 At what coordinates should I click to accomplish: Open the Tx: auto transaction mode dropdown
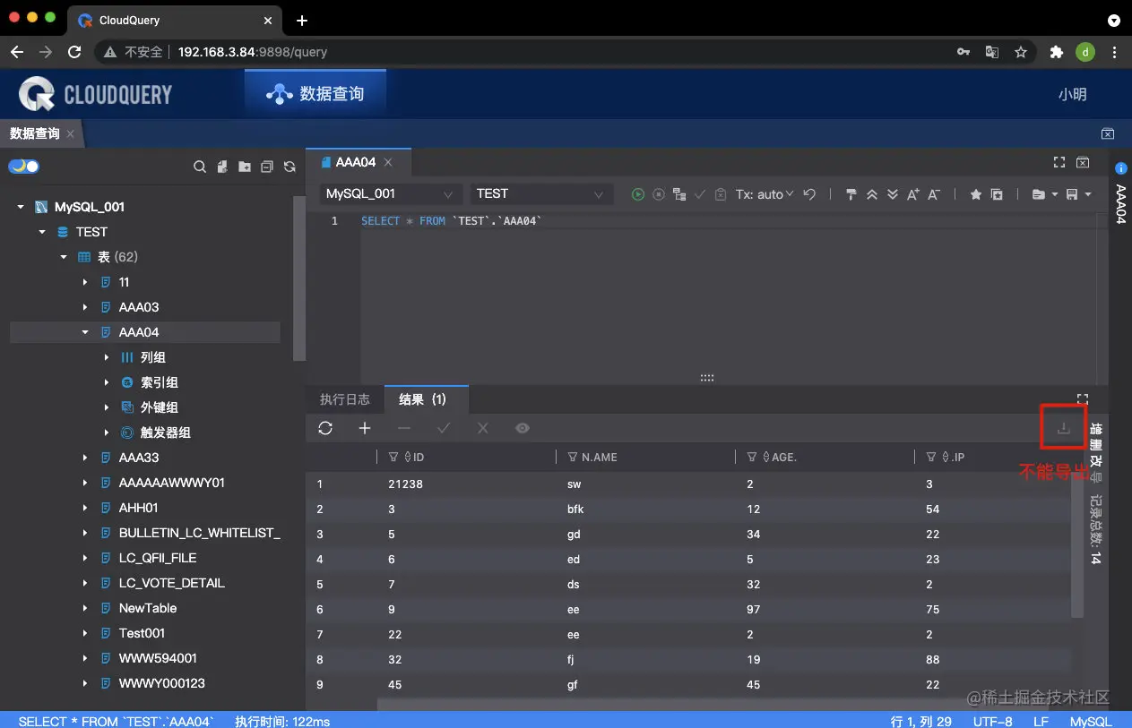[x=765, y=194]
